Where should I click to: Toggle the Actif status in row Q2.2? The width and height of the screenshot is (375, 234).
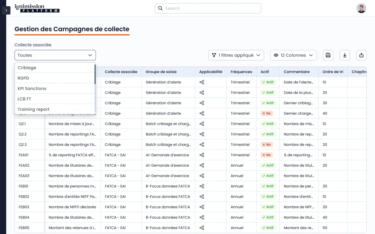pos(267,134)
